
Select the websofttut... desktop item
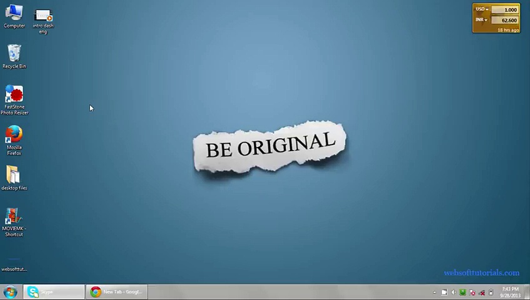click(14, 264)
